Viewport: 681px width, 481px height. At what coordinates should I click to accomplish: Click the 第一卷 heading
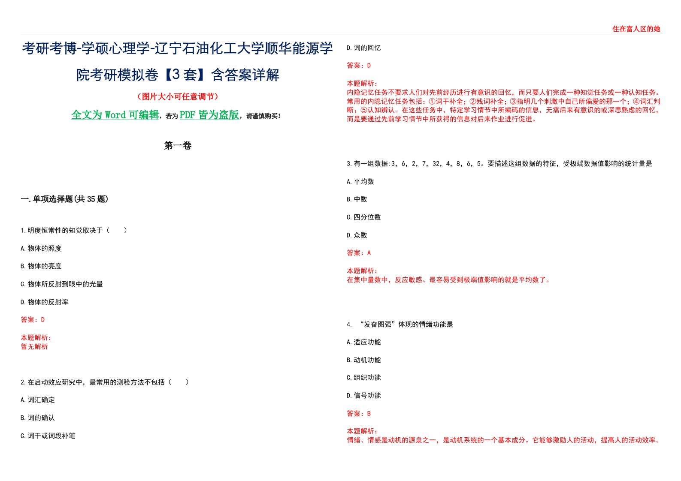click(178, 146)
